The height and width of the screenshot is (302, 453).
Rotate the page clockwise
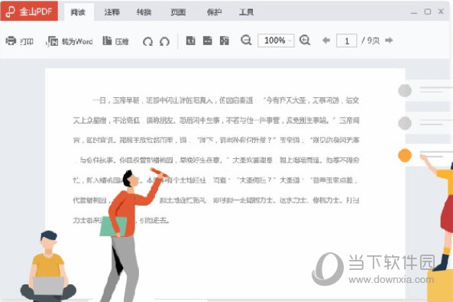[x=147, y=41]
